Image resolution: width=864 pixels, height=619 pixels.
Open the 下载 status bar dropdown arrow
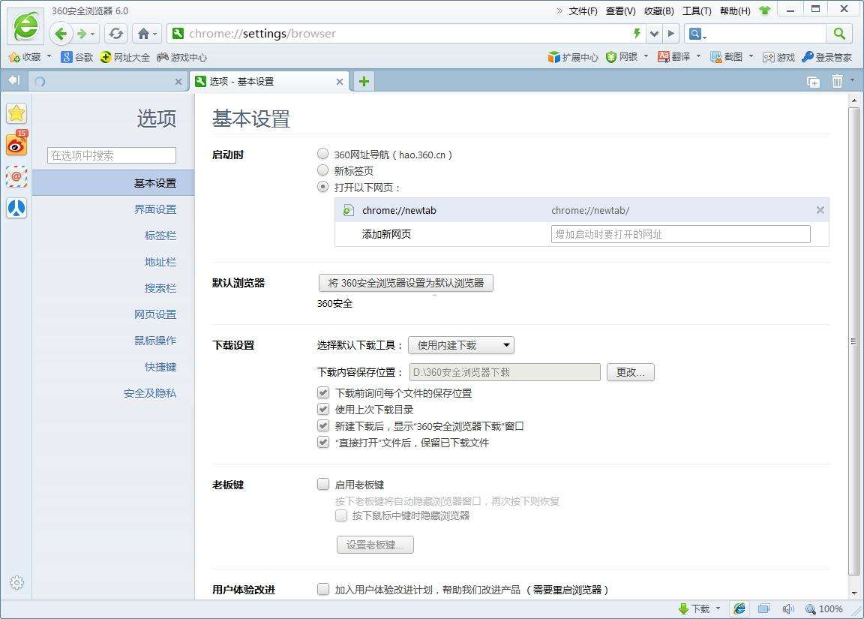[x=718, y=608]
